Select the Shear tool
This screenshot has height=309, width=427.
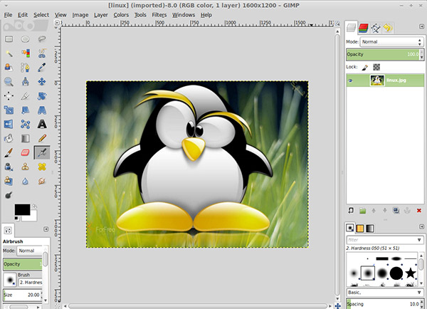(26, 110)
